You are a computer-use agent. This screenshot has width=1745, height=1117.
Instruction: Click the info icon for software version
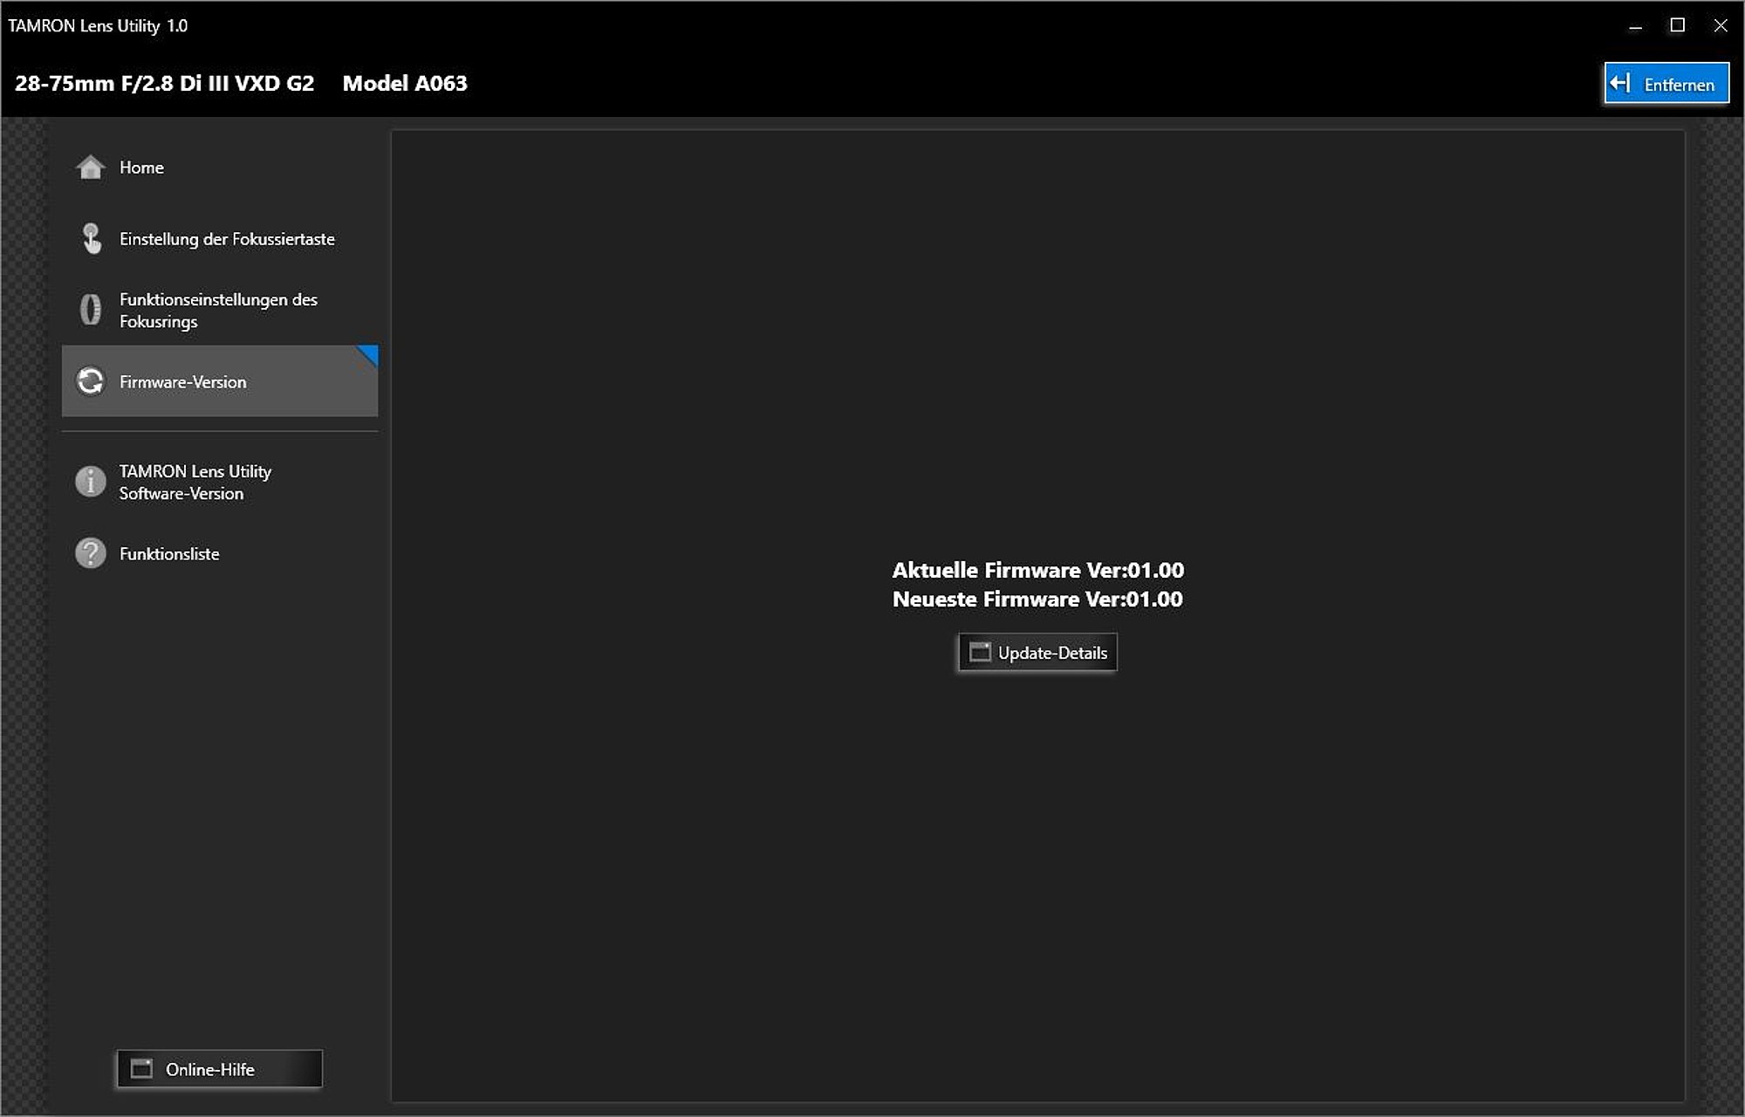[x=91, y=482]
